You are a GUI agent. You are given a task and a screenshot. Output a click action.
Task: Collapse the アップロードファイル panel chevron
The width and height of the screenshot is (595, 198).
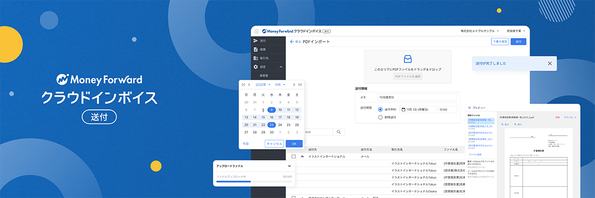coord(290,166)
